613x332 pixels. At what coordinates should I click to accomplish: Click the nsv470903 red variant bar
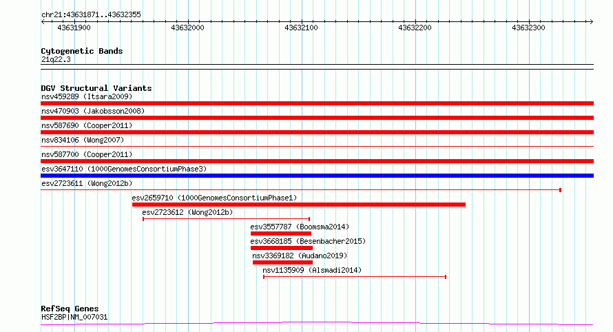tap(317, 118)
